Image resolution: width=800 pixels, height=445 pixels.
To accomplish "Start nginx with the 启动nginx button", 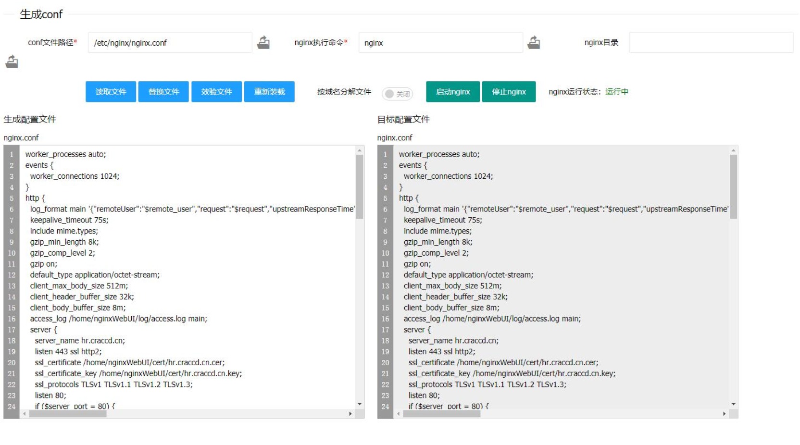I will (x=452, y=92).
